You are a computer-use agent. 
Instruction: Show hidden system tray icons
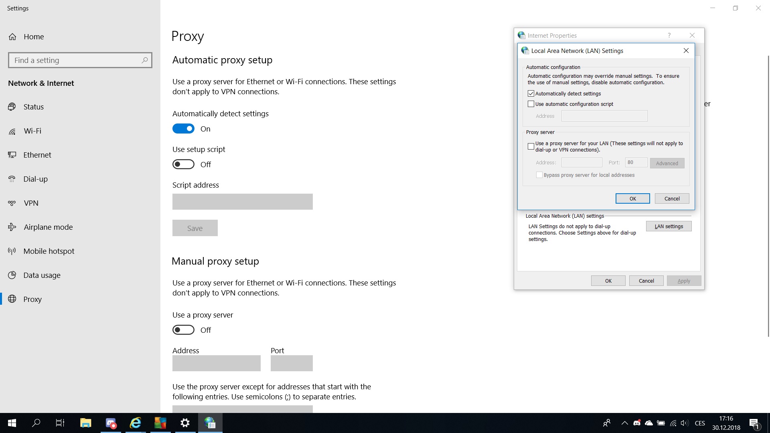[624, 423]
